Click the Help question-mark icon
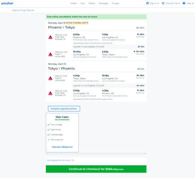Viewport: 195px width, 178px height. (184, 3)
